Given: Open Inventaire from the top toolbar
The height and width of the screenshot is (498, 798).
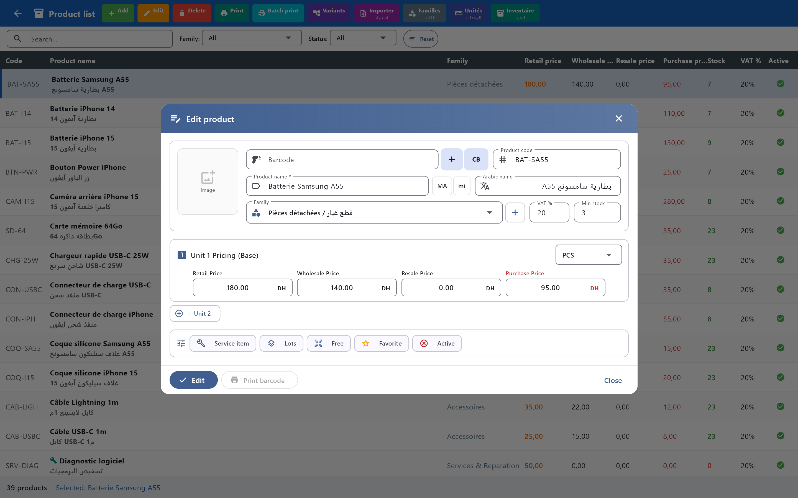Looking at the screenshot, I should (x=515, y=13).
